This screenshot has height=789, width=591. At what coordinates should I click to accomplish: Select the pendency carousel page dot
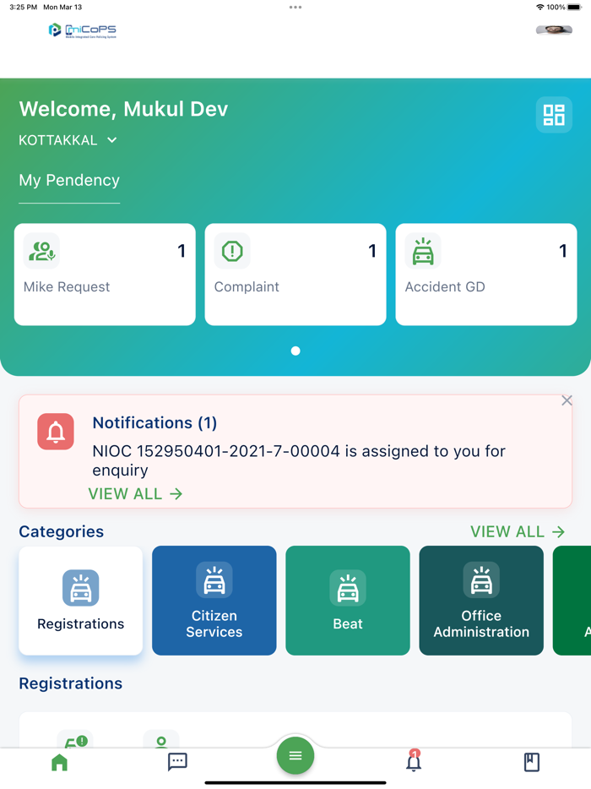[x=295, y=351]
